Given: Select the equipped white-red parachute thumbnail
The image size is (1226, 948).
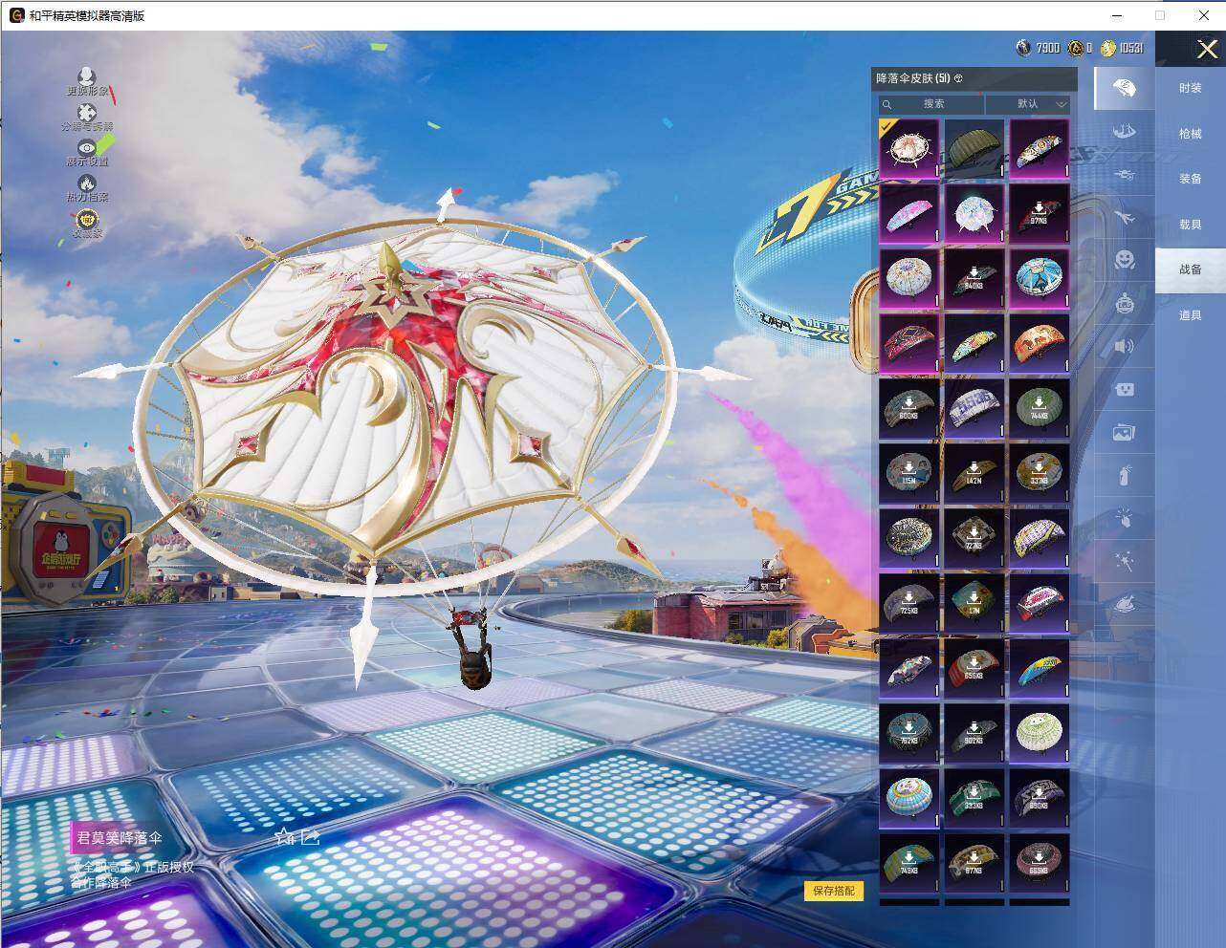Looking at the screenshot, I should 909,148.
